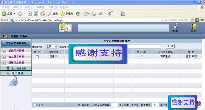This screenshot has width=205, height=110.
Task: Open 系统用户管理 link in sidebar
Action: [x=16, y=51]
